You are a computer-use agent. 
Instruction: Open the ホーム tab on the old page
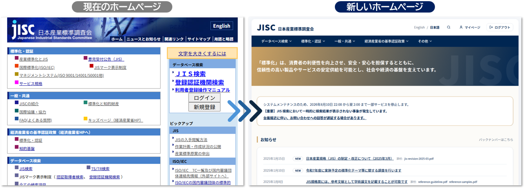pyautogui.click(x=117, y=39)
